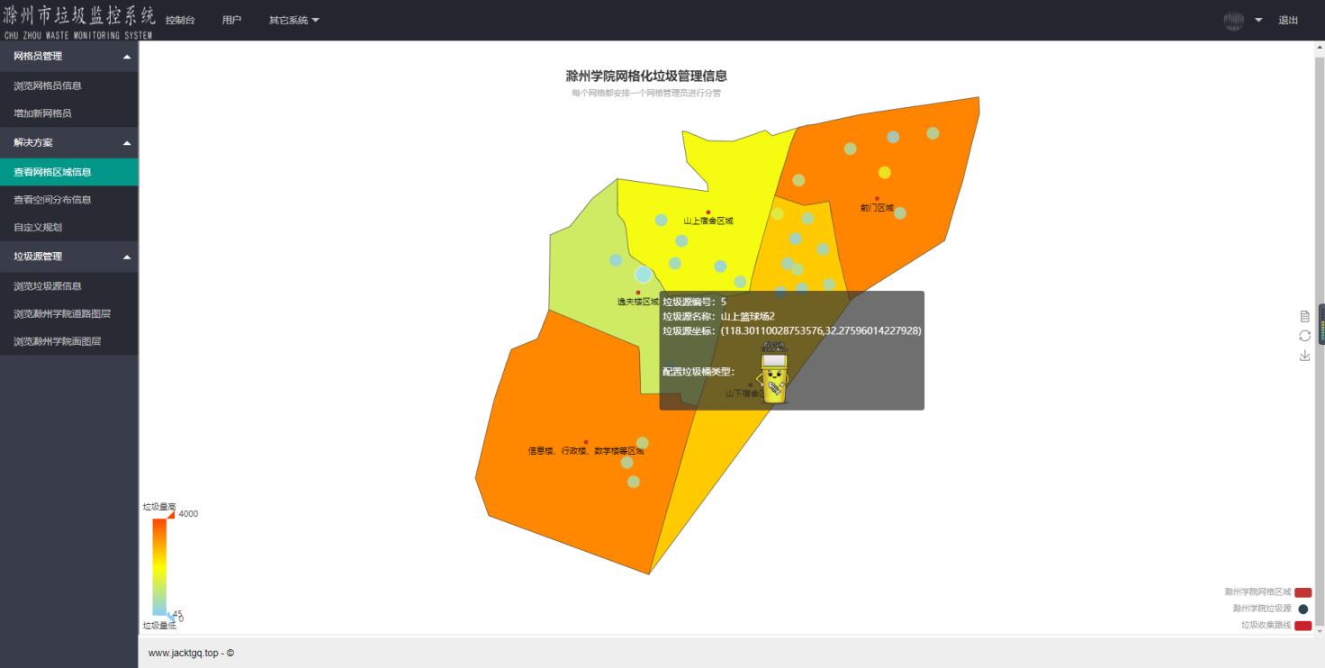Image resolution: width=1325 pixels, height=668 pixels.
Task: Click the 山上宿舍区域 map label
Action: (708, 221)
